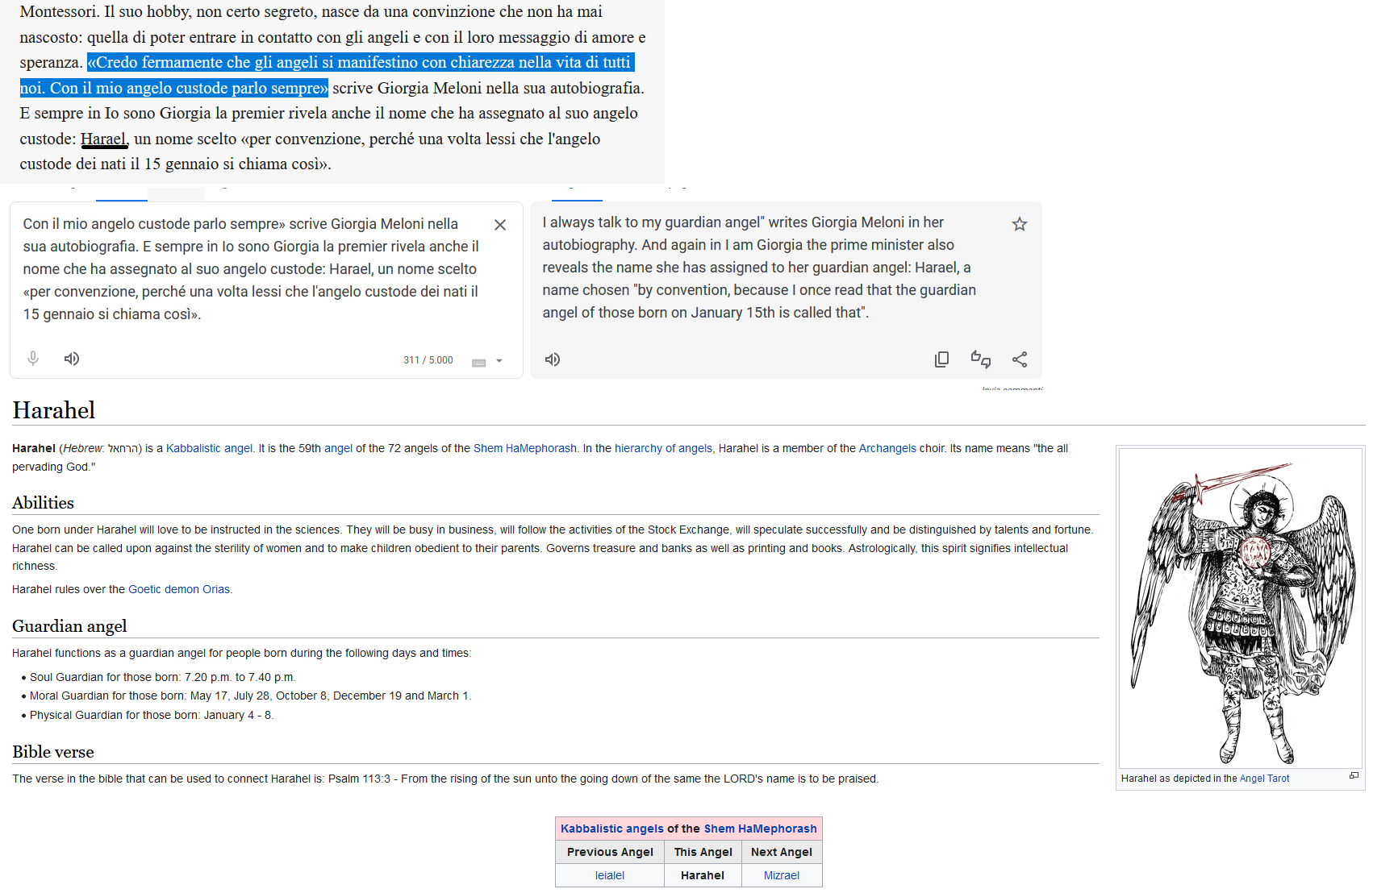Click the English translation output text
The image size is (1373, 893).
[x=759, y=267]
